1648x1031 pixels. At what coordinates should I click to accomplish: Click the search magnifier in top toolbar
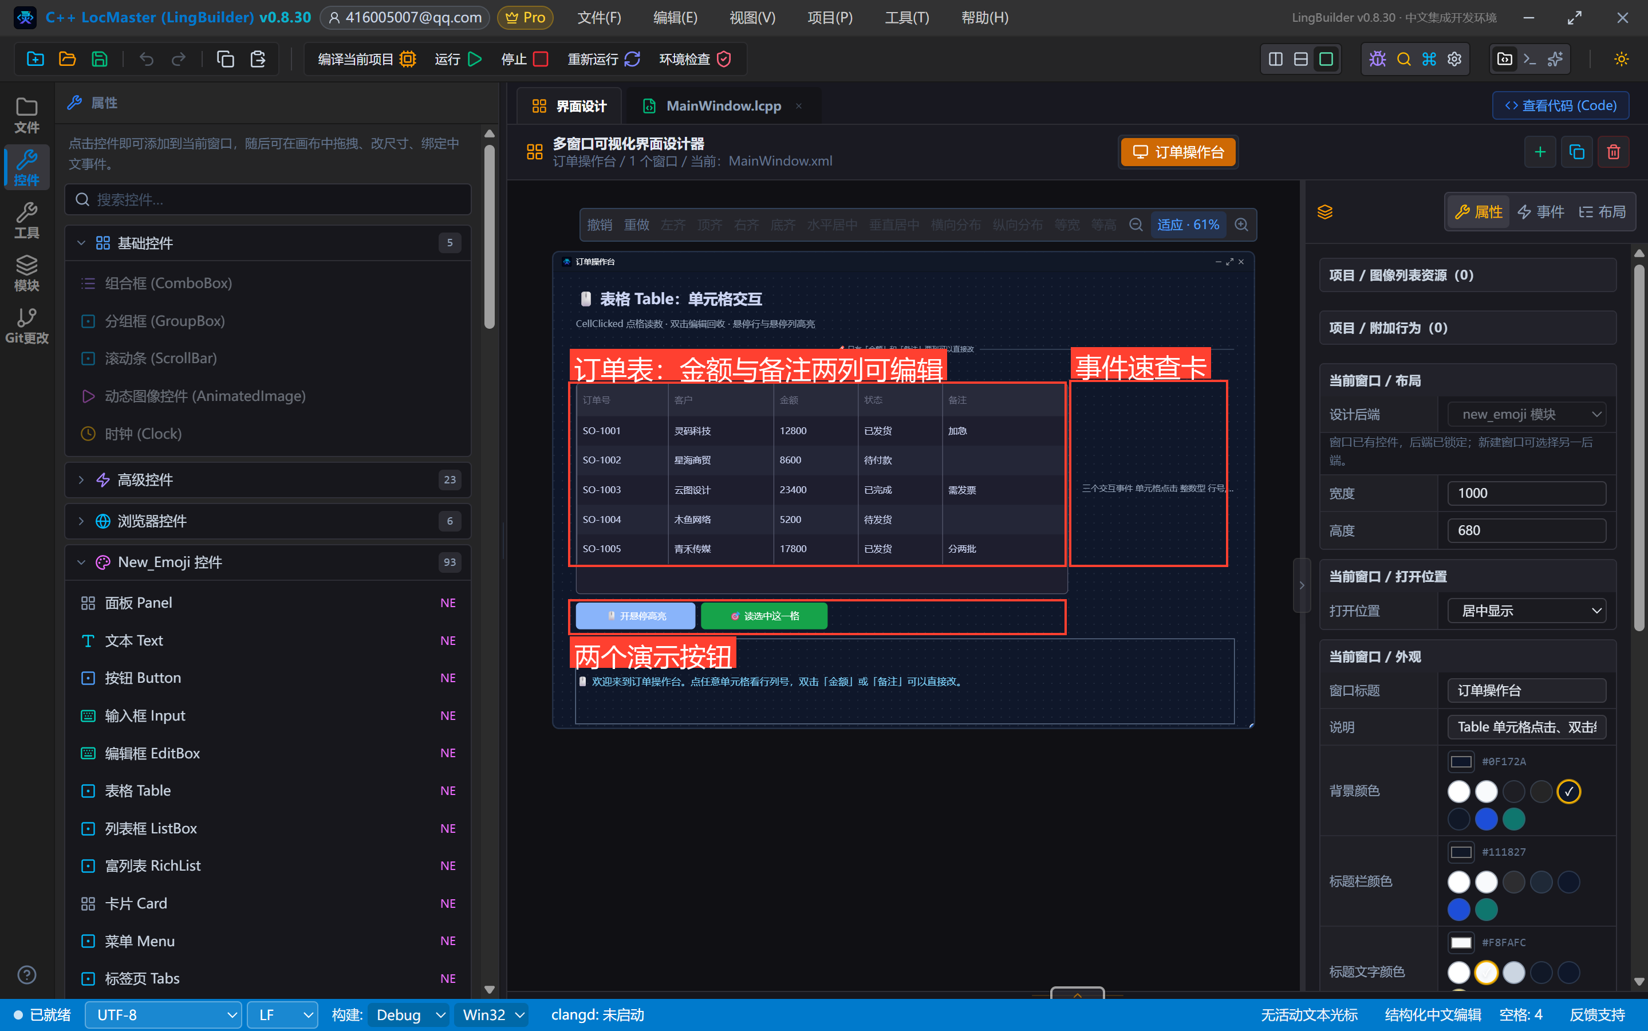(x=1403, y=60)
